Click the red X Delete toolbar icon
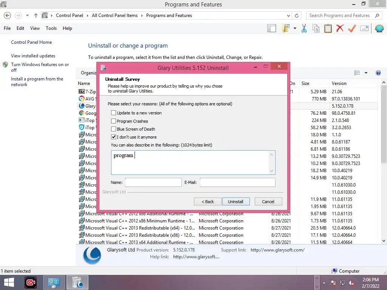 click(340, 28)
